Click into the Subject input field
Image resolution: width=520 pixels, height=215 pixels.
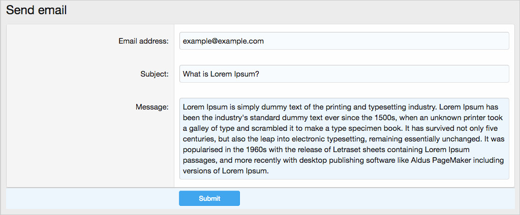click(x=344, y=74)
